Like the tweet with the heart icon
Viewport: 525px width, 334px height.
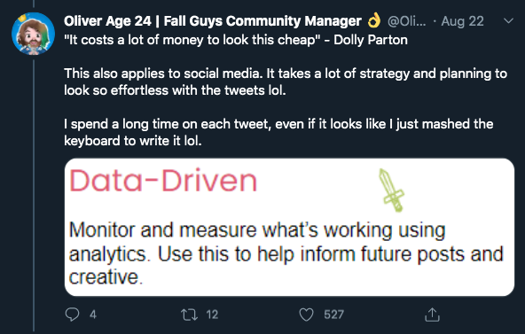(306, 315)
